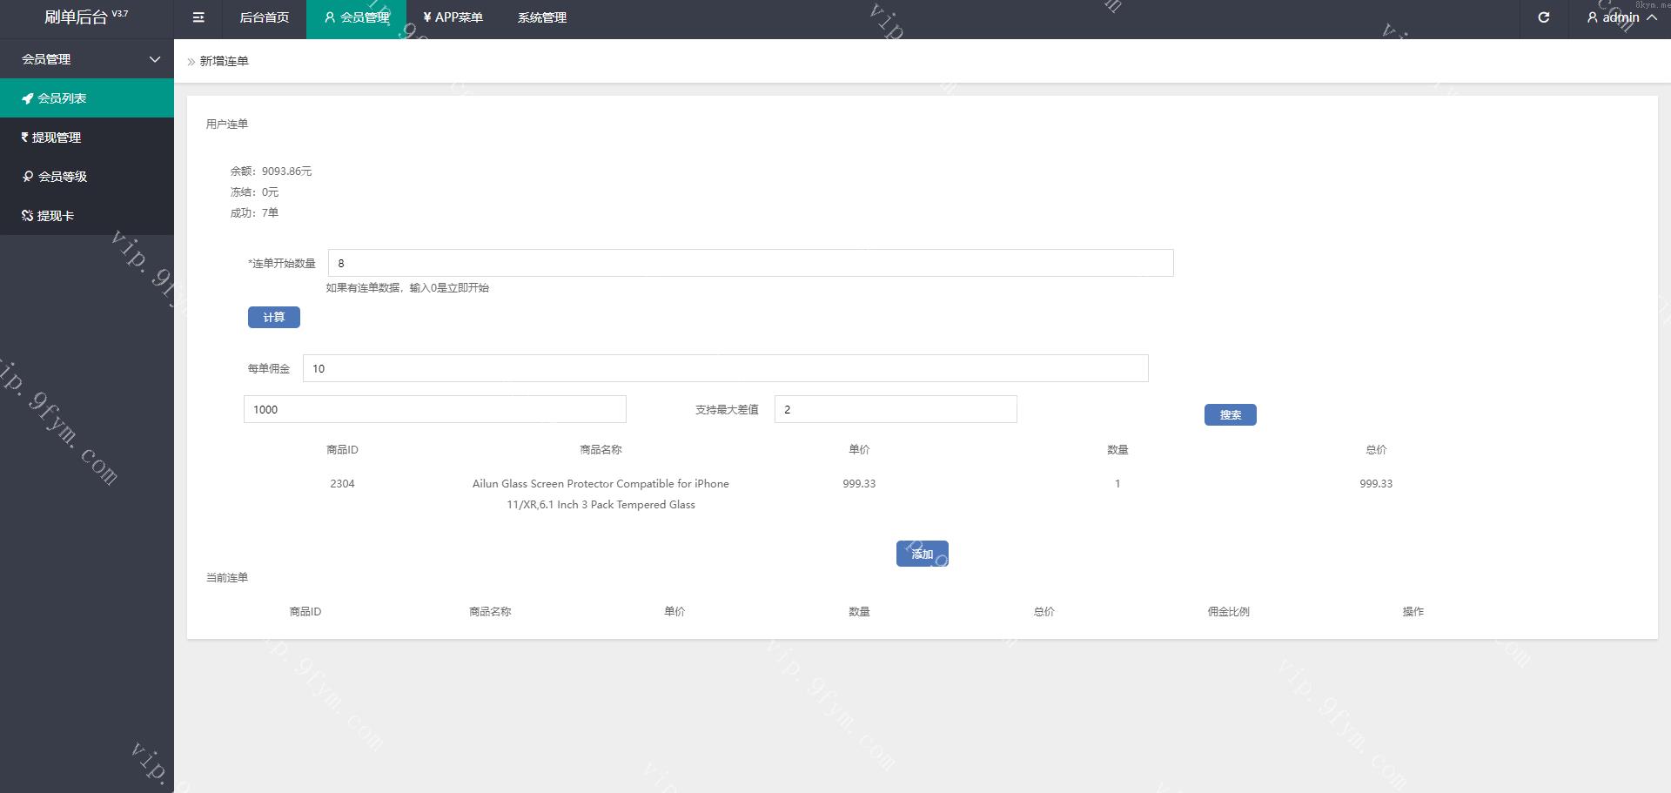The image size is (1671, 793).
Task: Click the key icon beside 会员等级
Action: pyautogui.click(x=28, y=177)
